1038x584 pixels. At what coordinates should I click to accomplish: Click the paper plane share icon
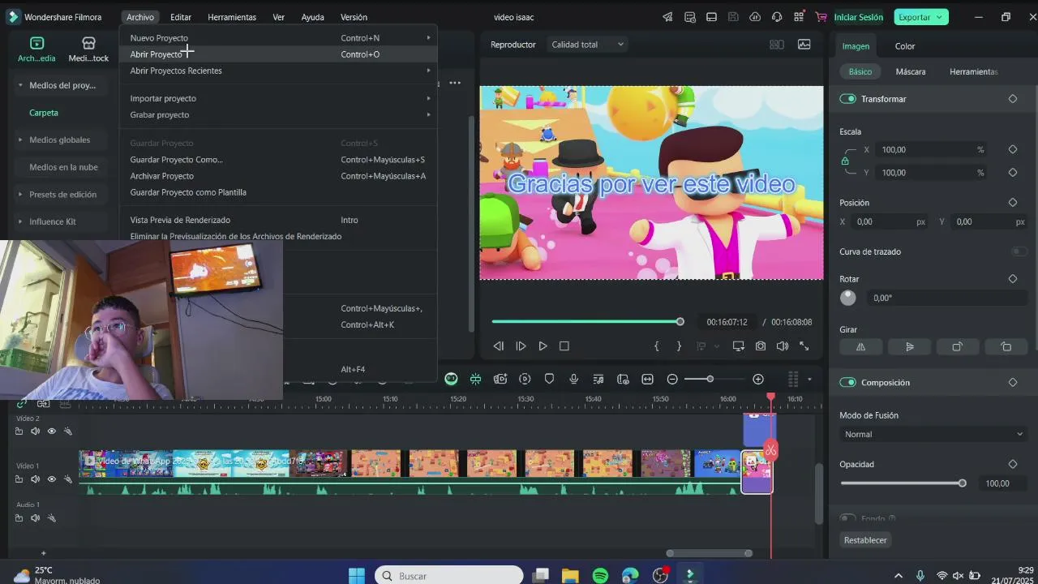pyautogui.click(x=667, y=17)
